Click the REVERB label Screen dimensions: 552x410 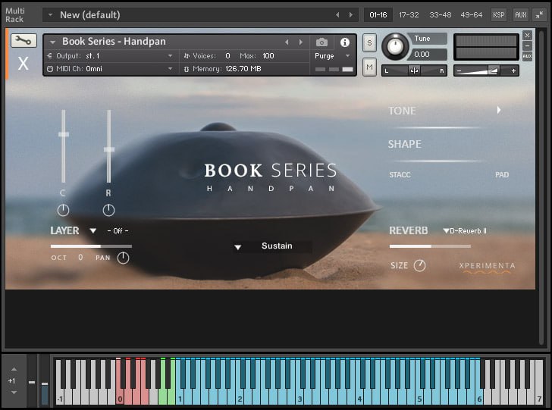[x=409, y=230]
